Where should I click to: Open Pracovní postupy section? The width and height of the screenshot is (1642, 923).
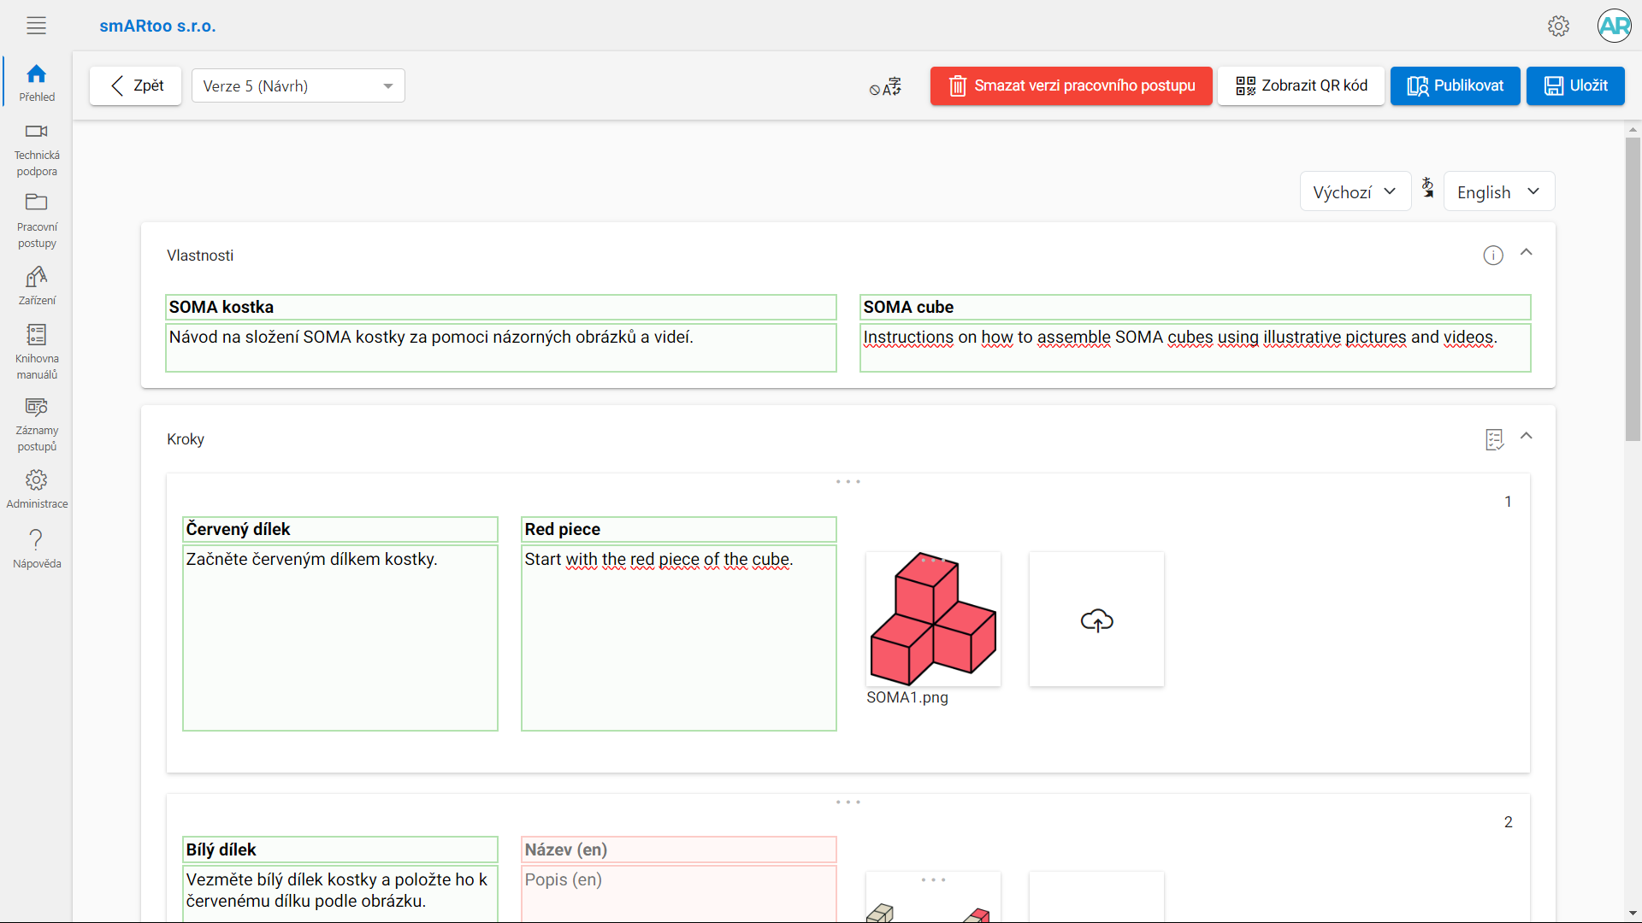point(37,221)
